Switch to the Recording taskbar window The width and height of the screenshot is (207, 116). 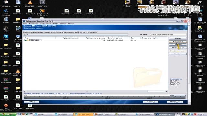click(x=124, y=114)
